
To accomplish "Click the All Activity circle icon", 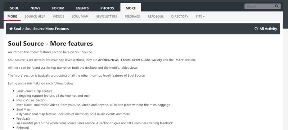I will tap(256, 29).
